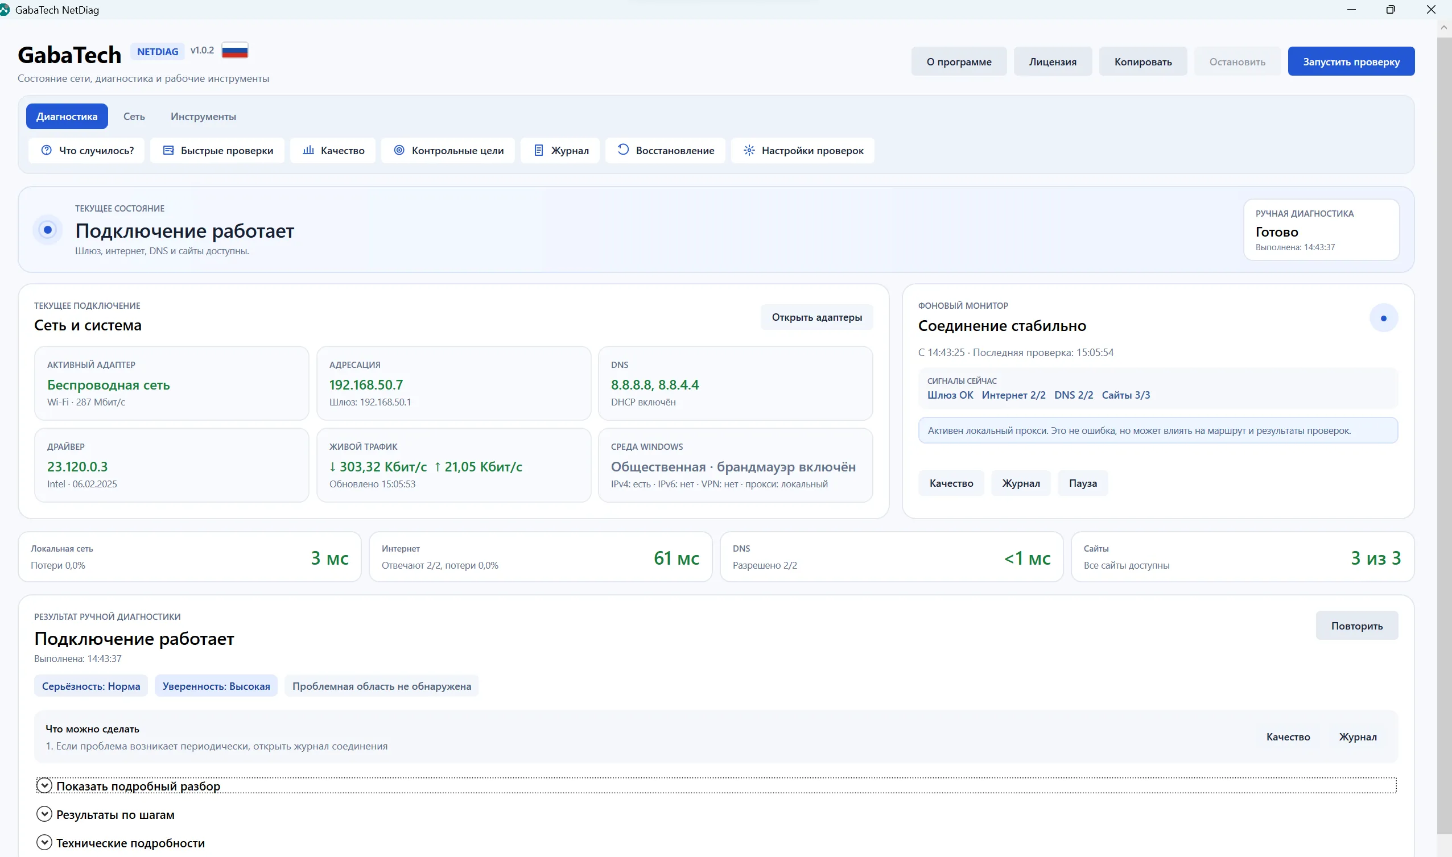
Task: Click the blue status indicator beside "Подключение работает"
Action: coord(48,230)
